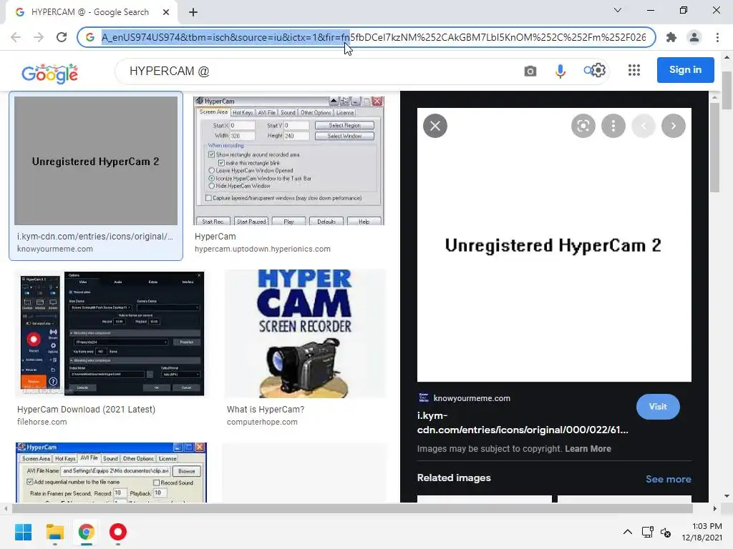Screen dimensions: 733x549
Task: Open the Hyper Cam Screen Recorder logo thumbnail
Action: pos(305,333)
